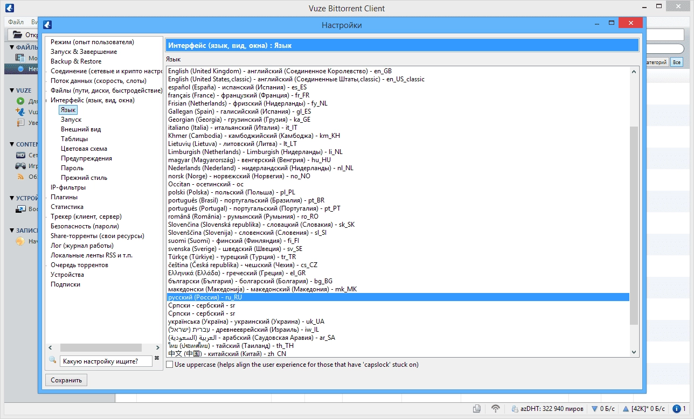This screenshot has width=694, height=419.
Task: Collapse the ЗАПИСИ sidebar section triangle
Action: coord(12,231)
